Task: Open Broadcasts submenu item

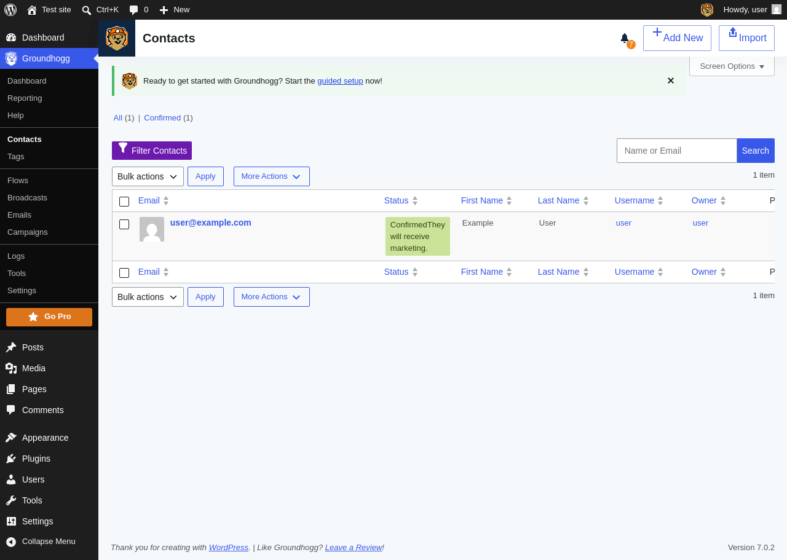Action: coord(49,198)
